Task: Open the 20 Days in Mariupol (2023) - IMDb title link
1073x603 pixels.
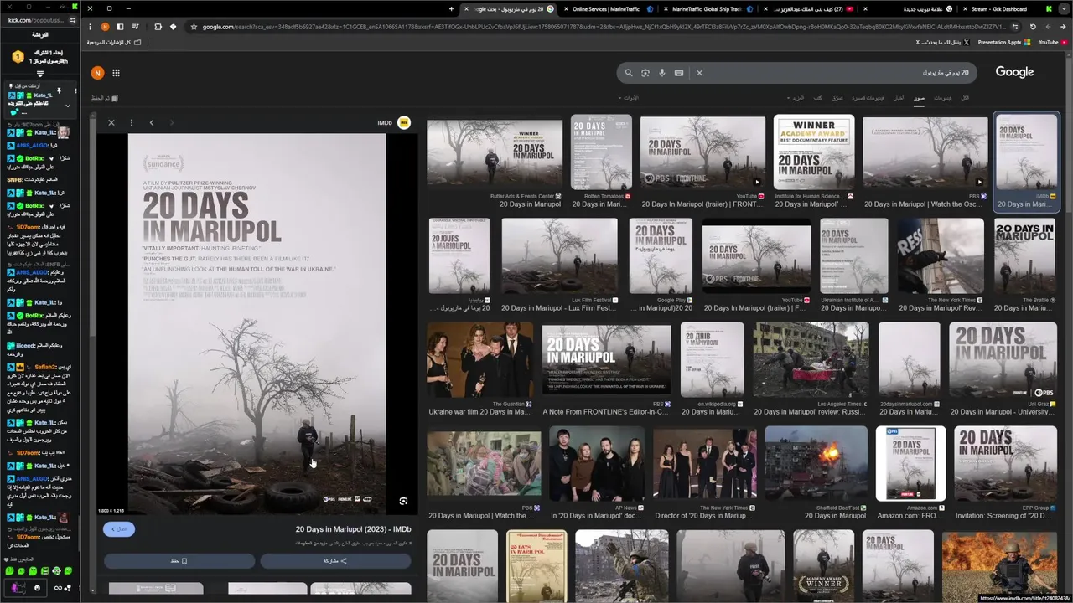Action: tap(353, 529)
